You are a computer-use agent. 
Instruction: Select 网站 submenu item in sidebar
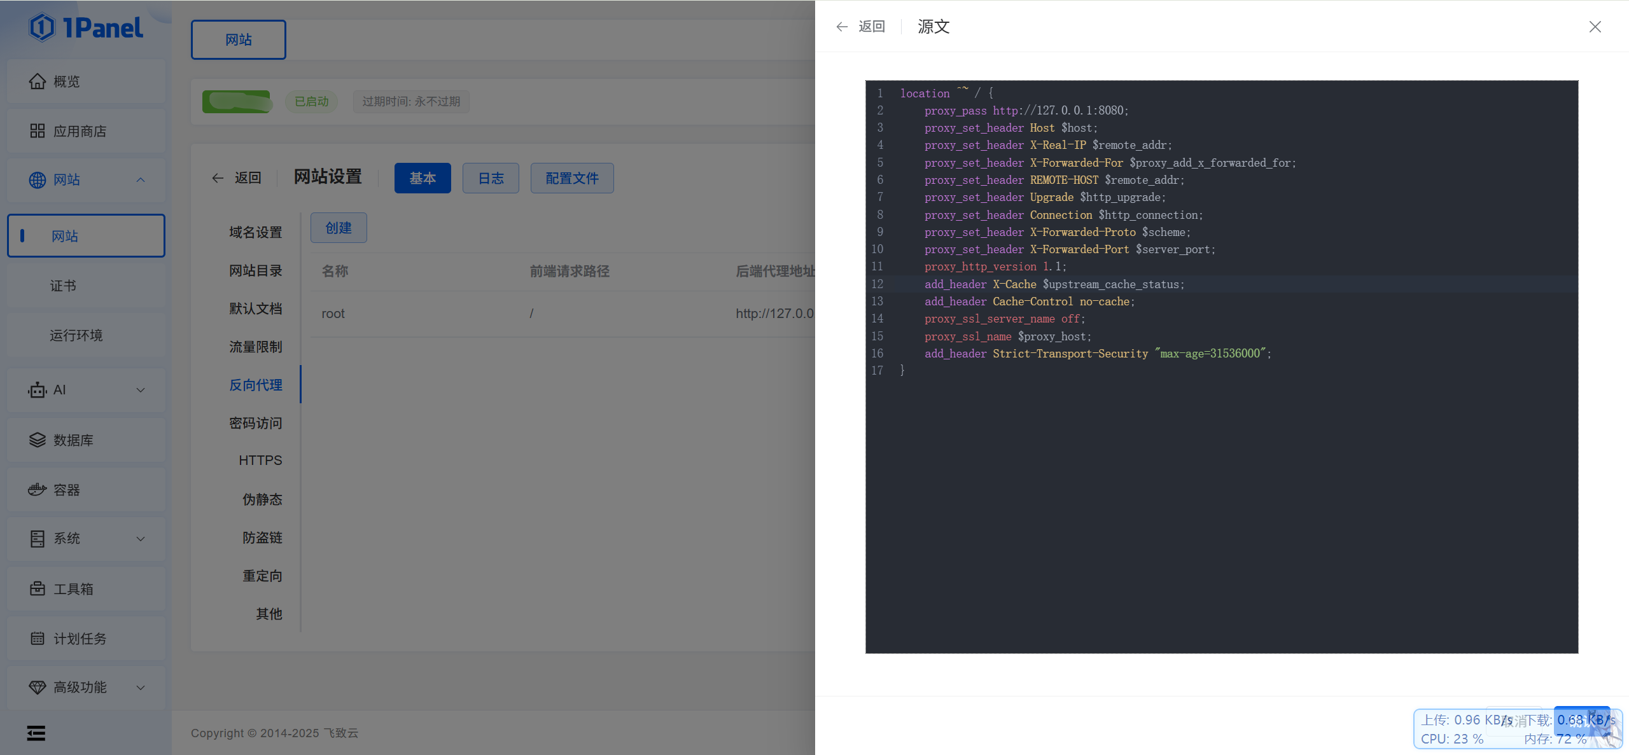click(x=86, y=236)
